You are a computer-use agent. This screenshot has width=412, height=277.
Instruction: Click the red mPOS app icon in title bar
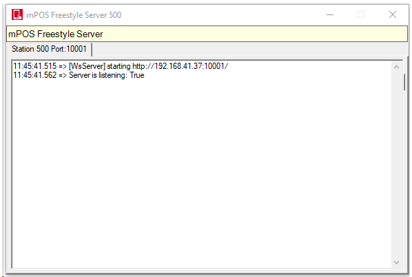pyautogui.click(x=17, y=14)
